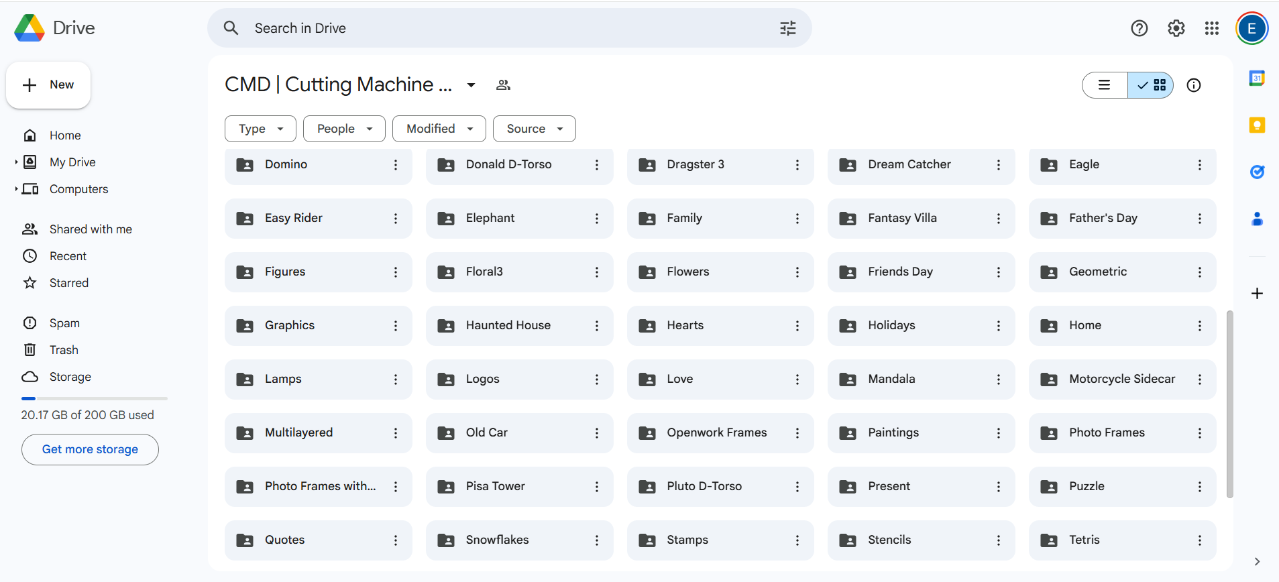Image resolution: width=1279 pixels, height=582 pixels.
Task: View folder details info icon
Action: (1193, 85)
